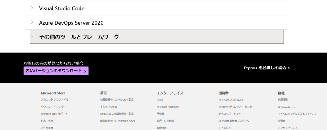Click the 政府・公共機関 link
Image resolution: width=327 pixels, height=130 pixels.
click(x=165, y=121)
